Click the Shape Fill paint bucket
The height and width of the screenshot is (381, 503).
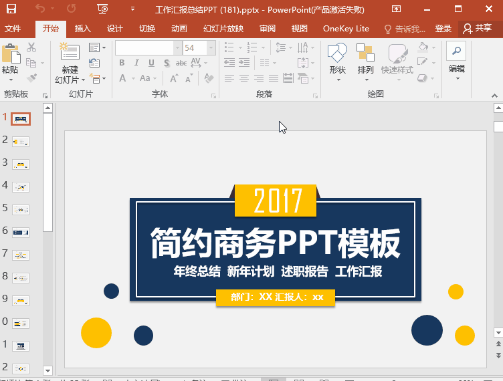coord(423,47)
